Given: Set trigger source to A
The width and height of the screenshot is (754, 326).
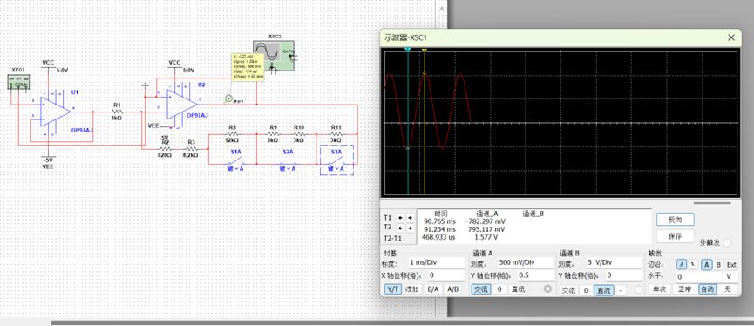Looking at the screenshot, I should coord(707,264).
